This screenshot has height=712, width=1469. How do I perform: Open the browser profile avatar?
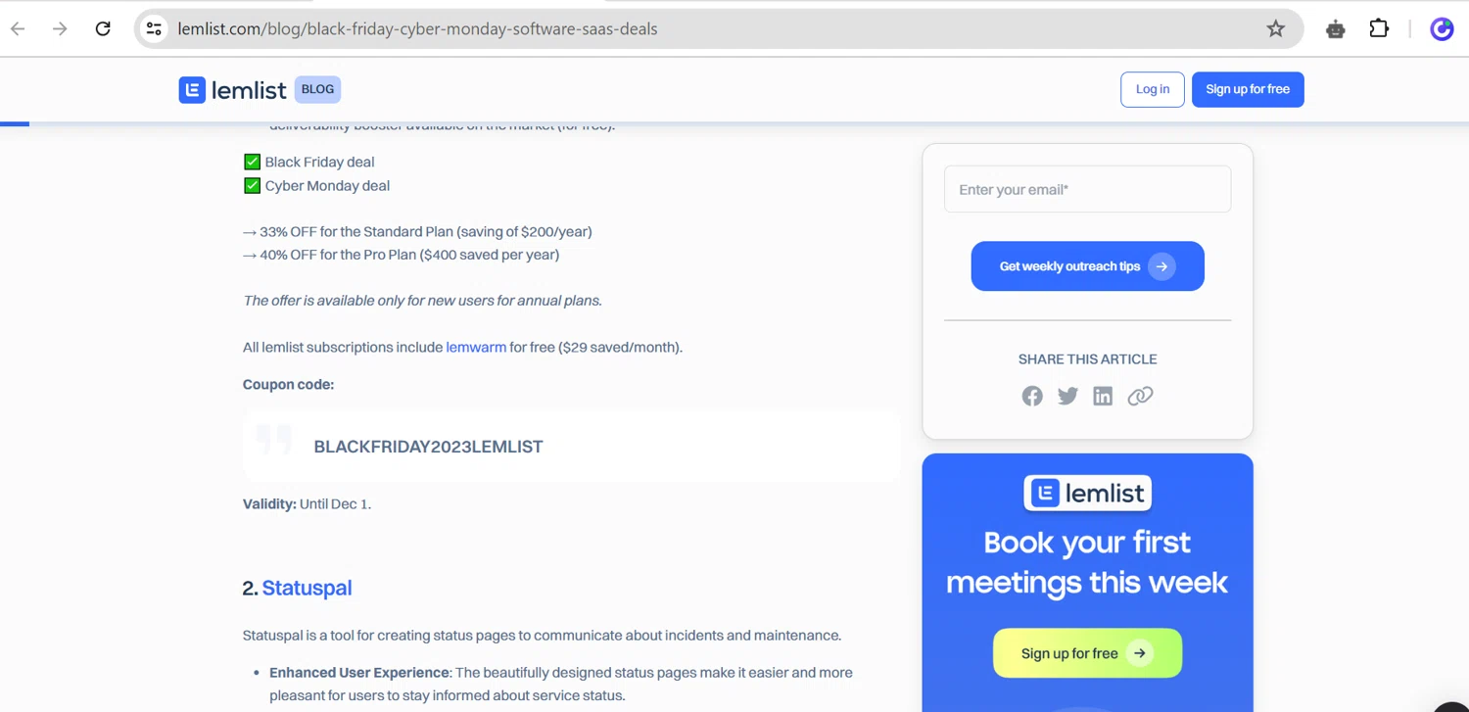(1442, 28)
